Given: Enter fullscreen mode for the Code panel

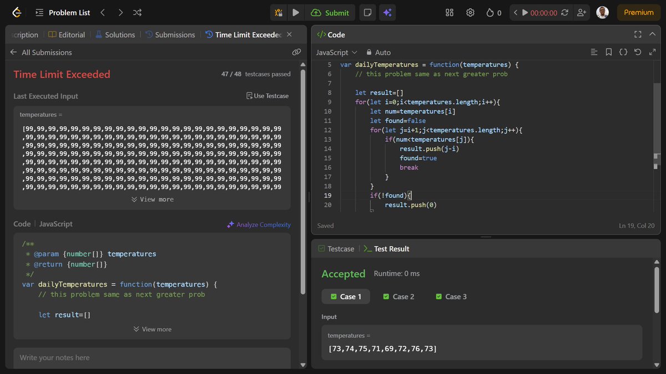Looking at the screenshot, I should pos(637,34).
